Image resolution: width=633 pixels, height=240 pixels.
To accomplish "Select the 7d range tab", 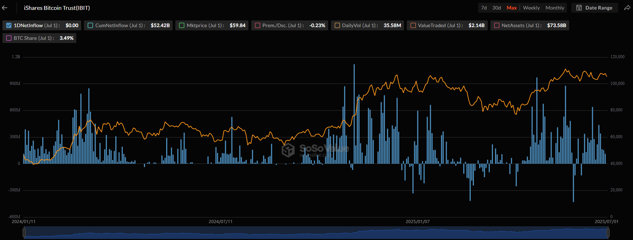I will 484,8.
